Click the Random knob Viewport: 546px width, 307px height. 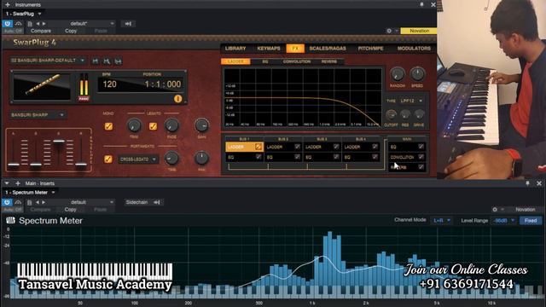pyautogui.click(x=397, y=74)
